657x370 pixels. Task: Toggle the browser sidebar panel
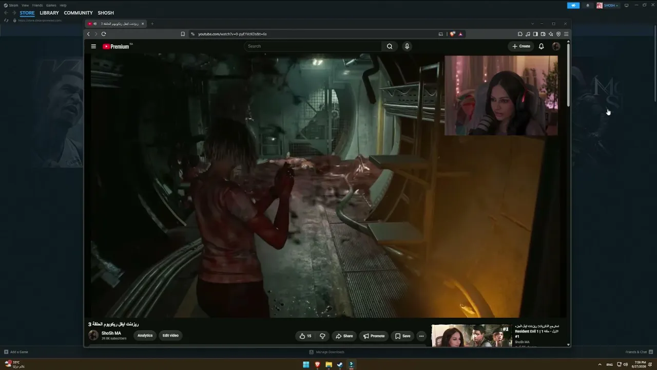(x=535, y=34)
